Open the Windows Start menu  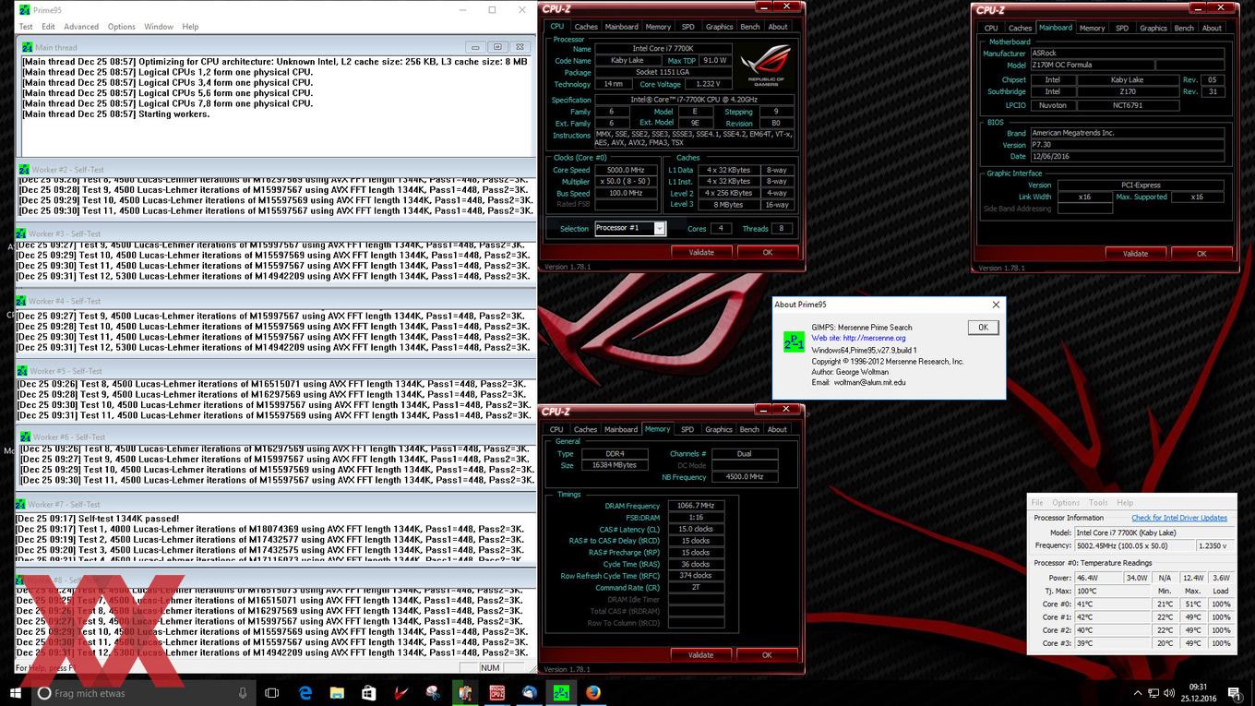tap(16, 692)
